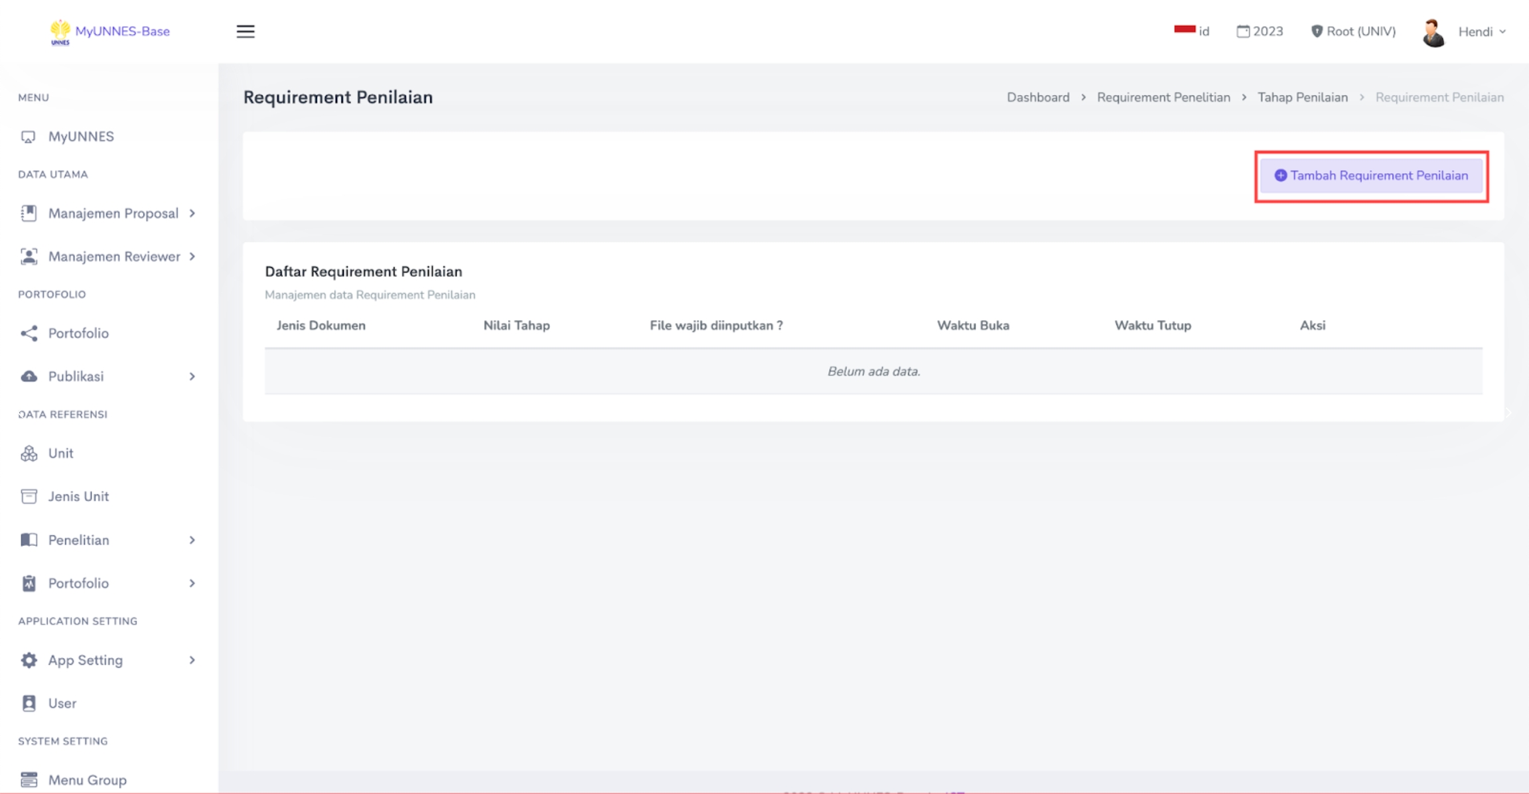This screenshot has width=1529, height=794.
Task: Click the Portofolio share icon
Action: coord(29,333)
